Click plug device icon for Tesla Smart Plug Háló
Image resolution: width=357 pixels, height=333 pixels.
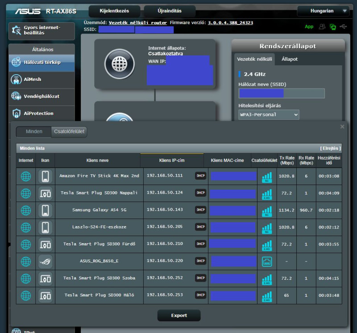click(x=46, y=296)
